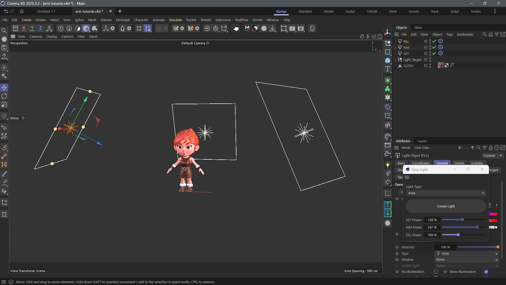Open the Cameras viewport menu
The image size is (506, 285).
point(36,36)
